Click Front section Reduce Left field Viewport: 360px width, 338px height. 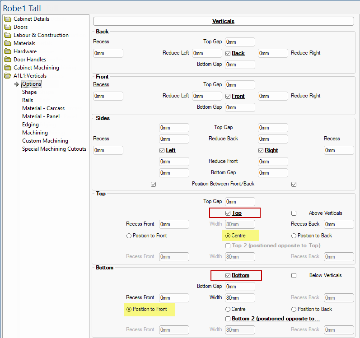point(207,96)
